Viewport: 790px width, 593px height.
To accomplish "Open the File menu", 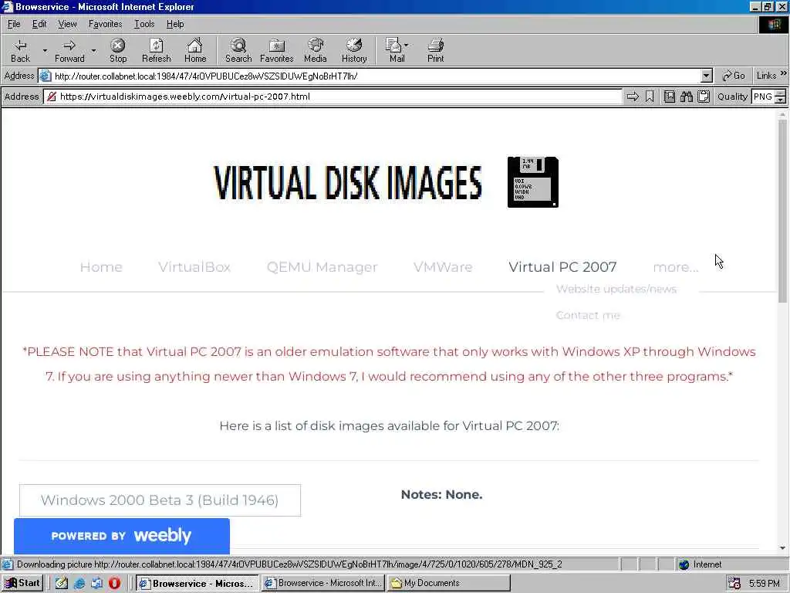I will coord(14,24).
